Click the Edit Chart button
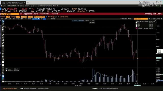 (x=155, y=19)
